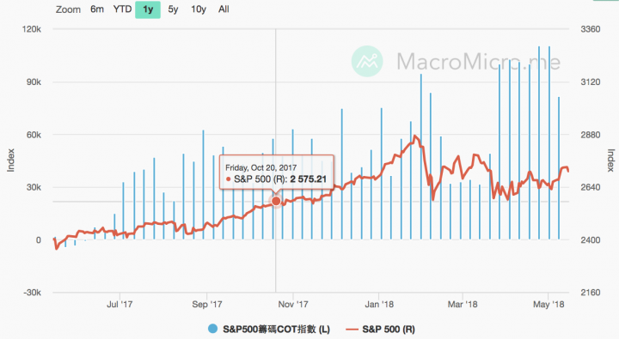Click the May '18 axis label
Image resolution: width=619 pixels, height=339 pixels.
click(549, 305)
